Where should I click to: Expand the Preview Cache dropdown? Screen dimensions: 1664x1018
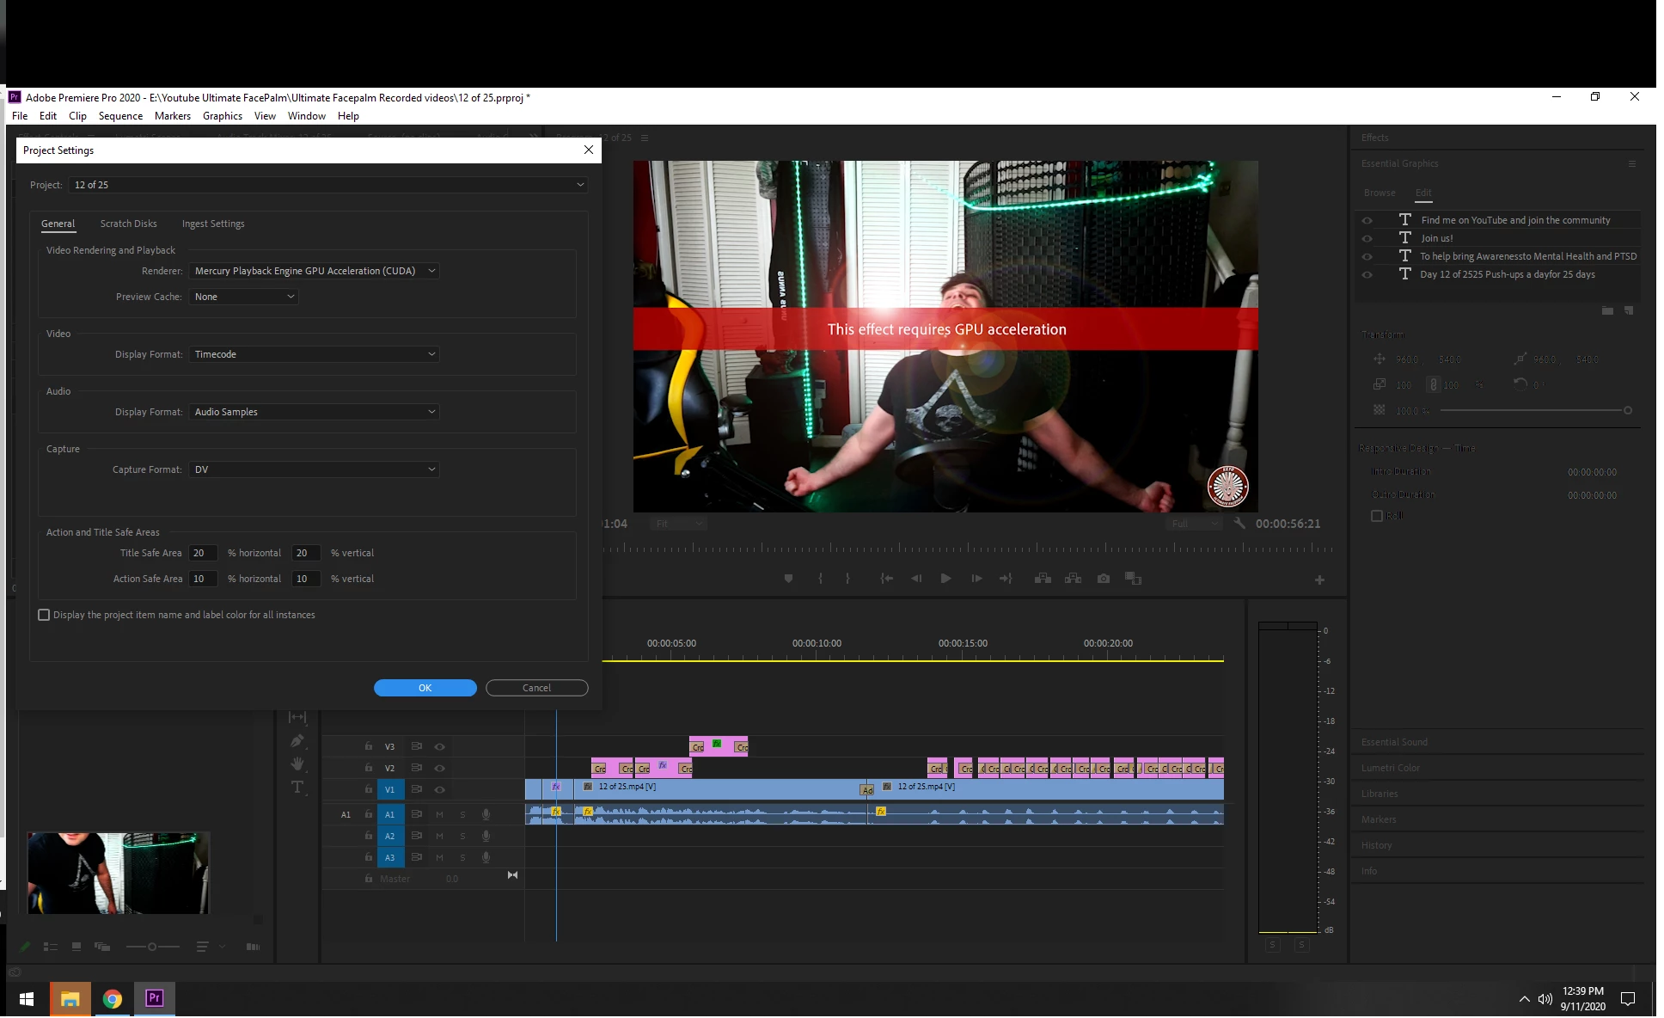243,297
